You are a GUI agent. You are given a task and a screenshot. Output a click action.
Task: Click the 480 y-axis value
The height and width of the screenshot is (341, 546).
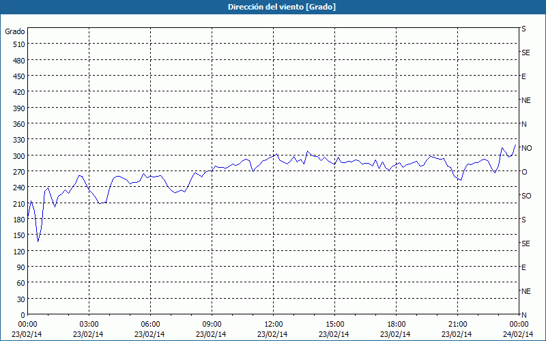click(19, 61)
